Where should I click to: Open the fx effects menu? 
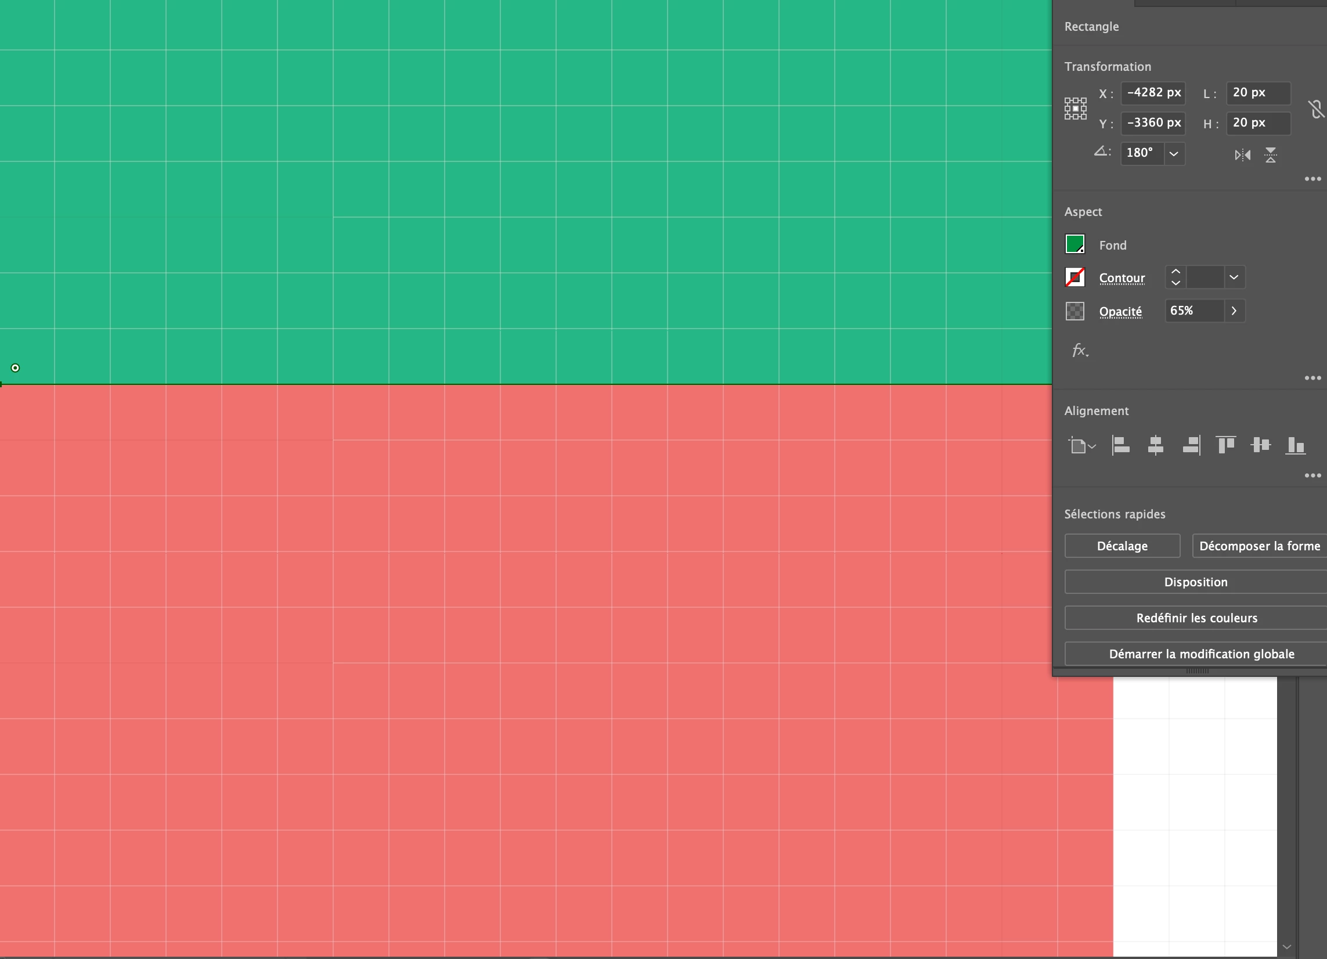click(x=1080, y=351)
